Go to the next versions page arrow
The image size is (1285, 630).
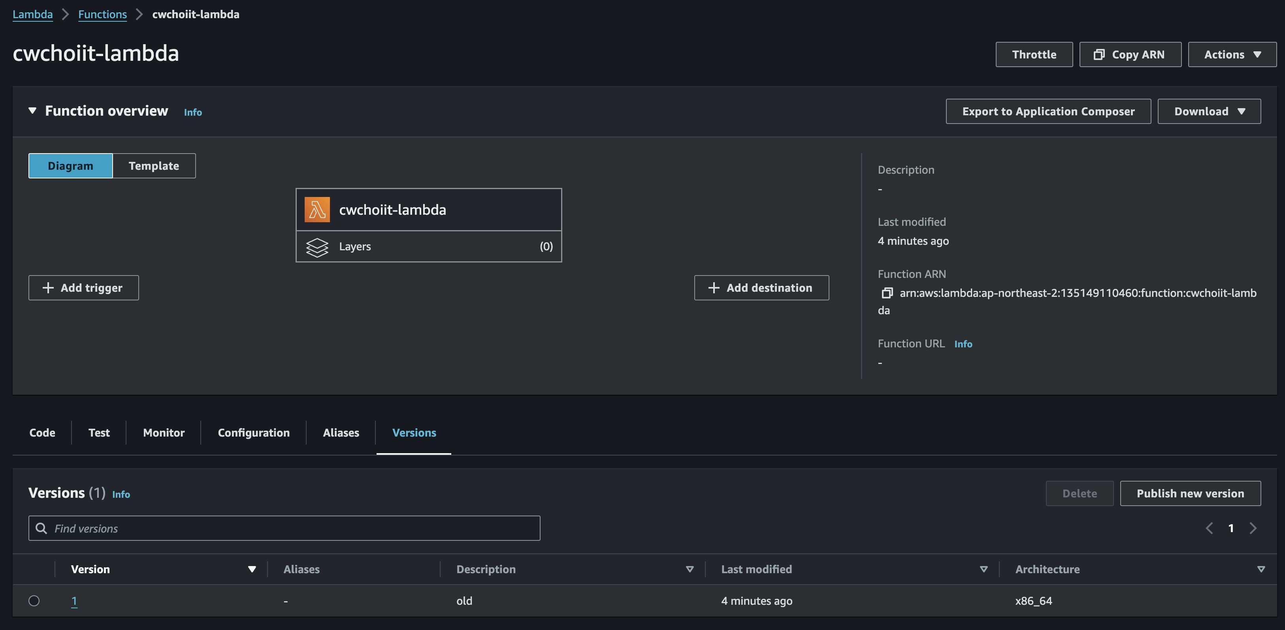click(1253, 528)
